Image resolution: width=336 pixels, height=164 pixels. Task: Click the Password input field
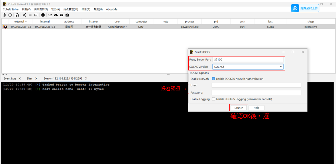[x=256, y=92]
